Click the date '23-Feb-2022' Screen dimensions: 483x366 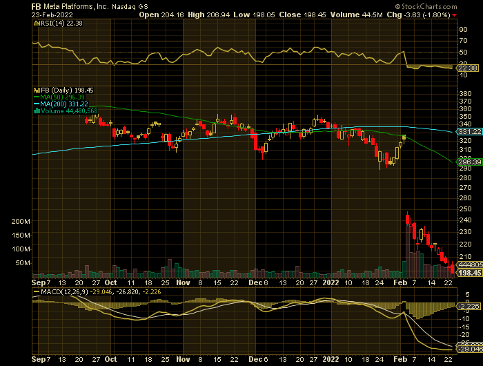pyautogui.click(x=52, y=15)
